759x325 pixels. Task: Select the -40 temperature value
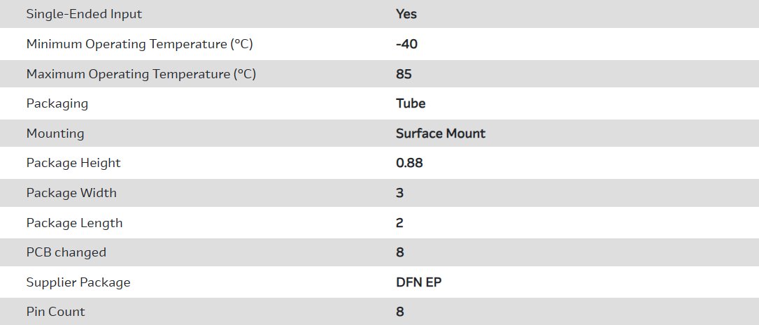(x=406, y=44)
